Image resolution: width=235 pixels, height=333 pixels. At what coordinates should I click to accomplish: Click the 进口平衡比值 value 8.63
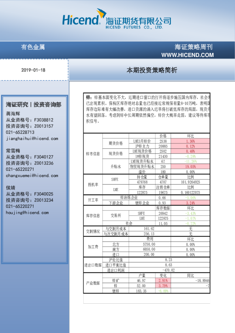pos(169,265)
